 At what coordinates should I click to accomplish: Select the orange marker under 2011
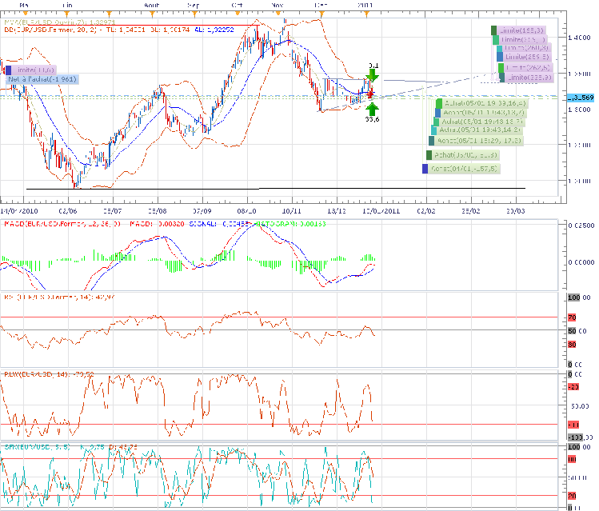(x=366, y=12)
